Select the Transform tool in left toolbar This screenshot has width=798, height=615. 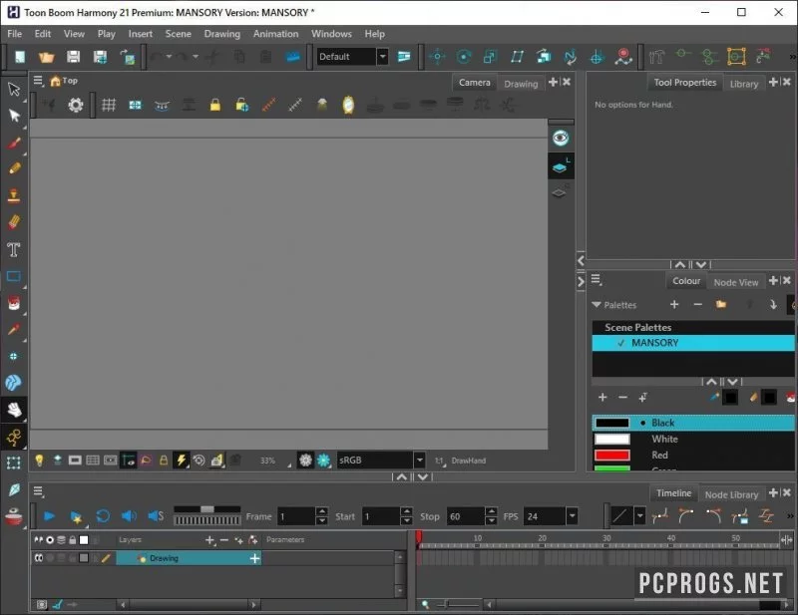click(x=14, y=89)
